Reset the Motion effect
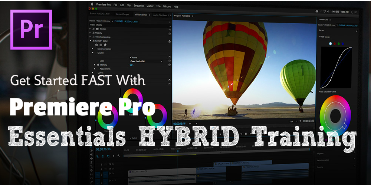 170,30
